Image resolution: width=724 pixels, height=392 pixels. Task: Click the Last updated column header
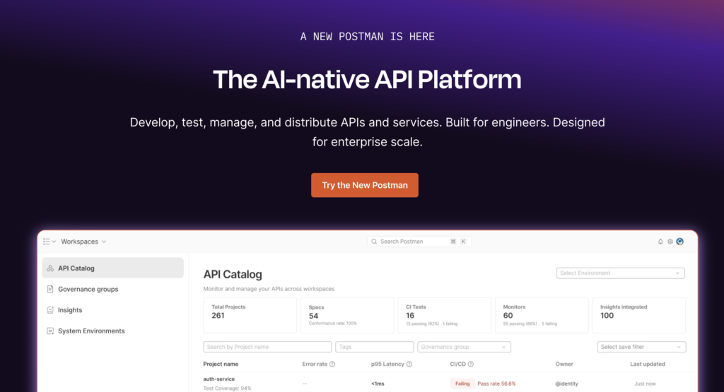pos(648,364)
